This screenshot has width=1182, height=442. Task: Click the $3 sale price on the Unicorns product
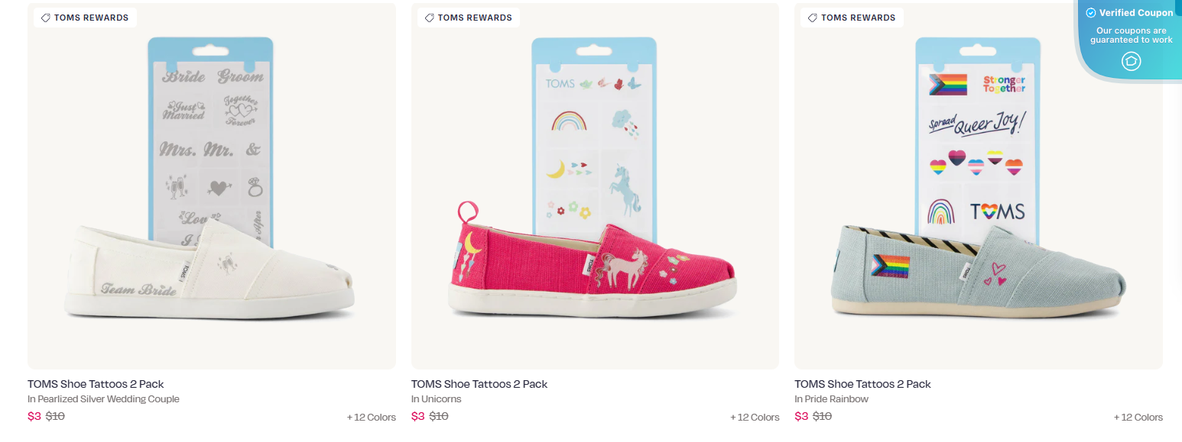[x=417, y=416]
